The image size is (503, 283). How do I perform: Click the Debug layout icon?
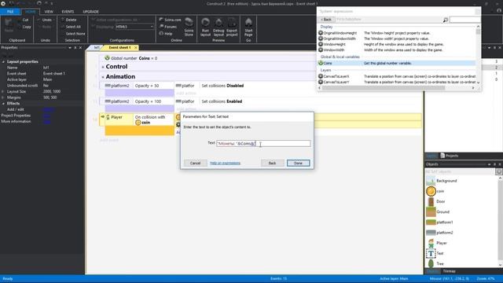point(218,28)
